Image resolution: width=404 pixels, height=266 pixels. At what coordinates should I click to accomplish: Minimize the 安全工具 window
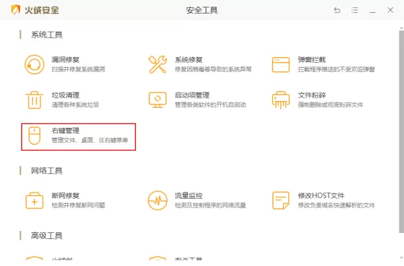[x=372, y=12]
